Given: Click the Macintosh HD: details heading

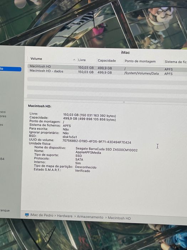Looking at the screenshot, I should [40, 106].
